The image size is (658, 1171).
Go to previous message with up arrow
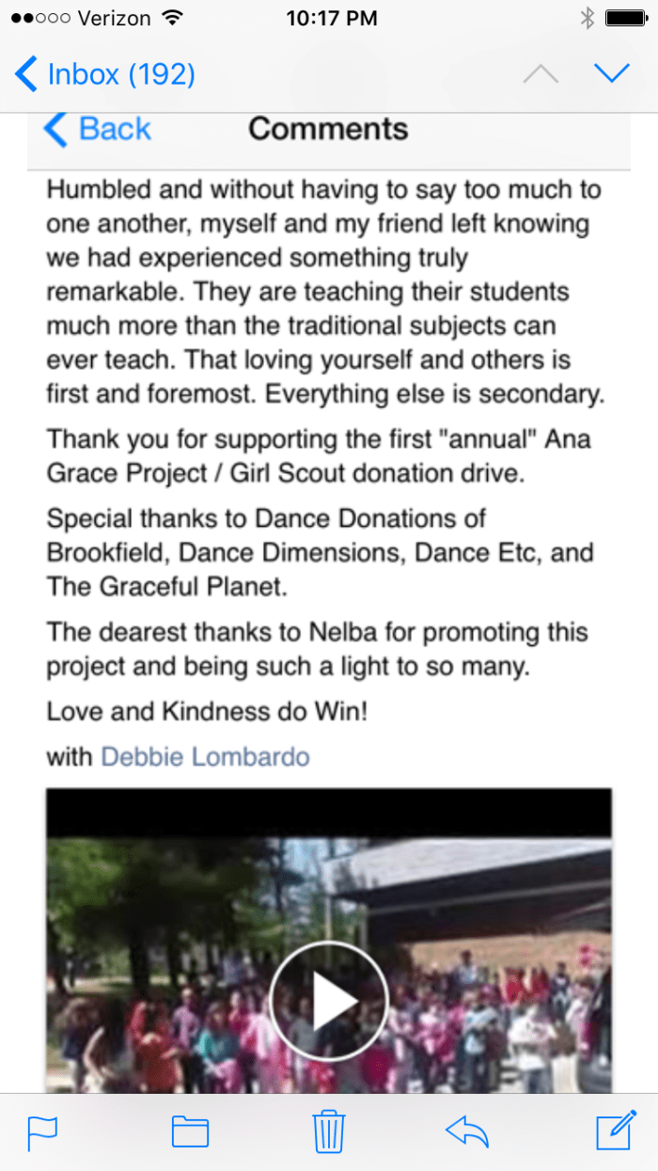540,73
